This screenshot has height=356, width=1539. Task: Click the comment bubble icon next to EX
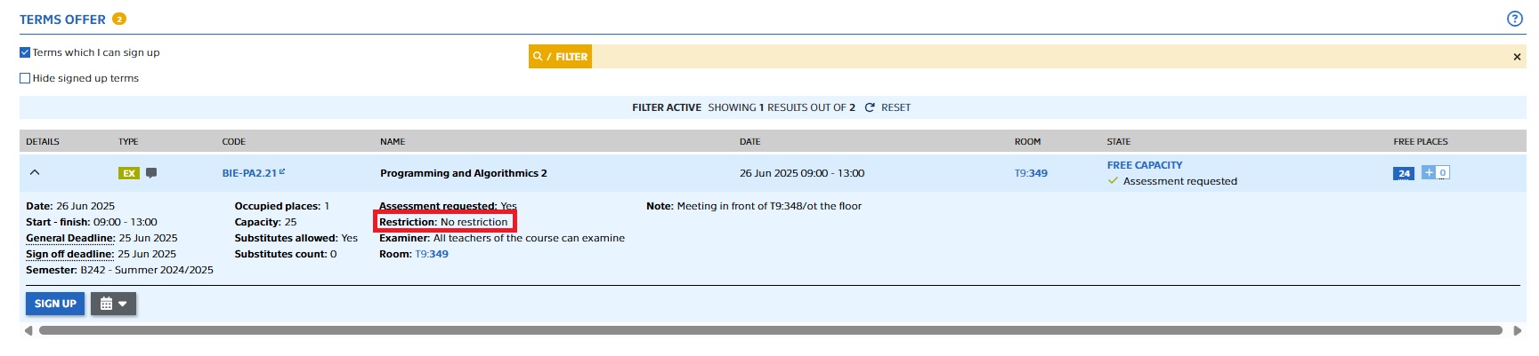pos(151,173)
